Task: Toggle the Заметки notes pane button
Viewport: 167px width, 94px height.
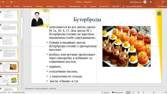Action: pyautogui.click(x=105, y=93)
